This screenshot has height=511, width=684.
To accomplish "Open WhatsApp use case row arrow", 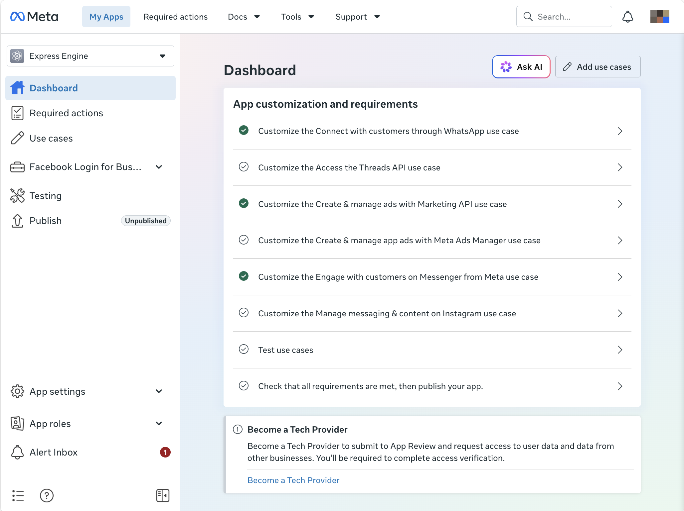I will pos(620,131).
